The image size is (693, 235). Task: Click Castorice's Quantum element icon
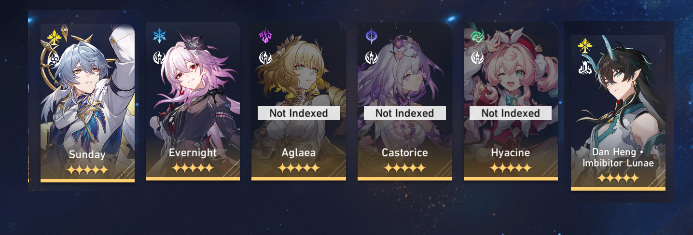coord(371,35)
